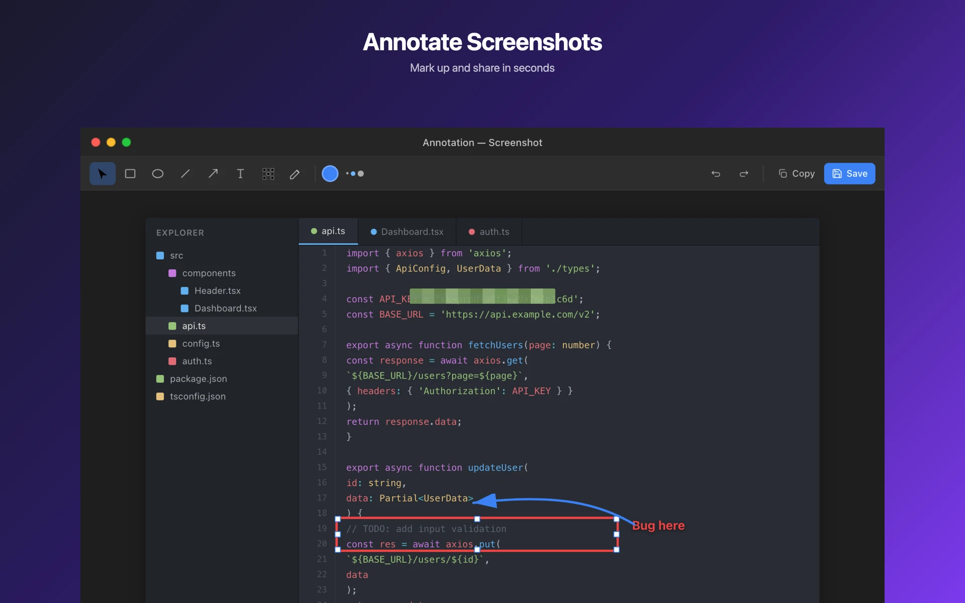Click the 'fetchUsers(page: number)' function line
965x603 pixels.
tap(478, 345)
